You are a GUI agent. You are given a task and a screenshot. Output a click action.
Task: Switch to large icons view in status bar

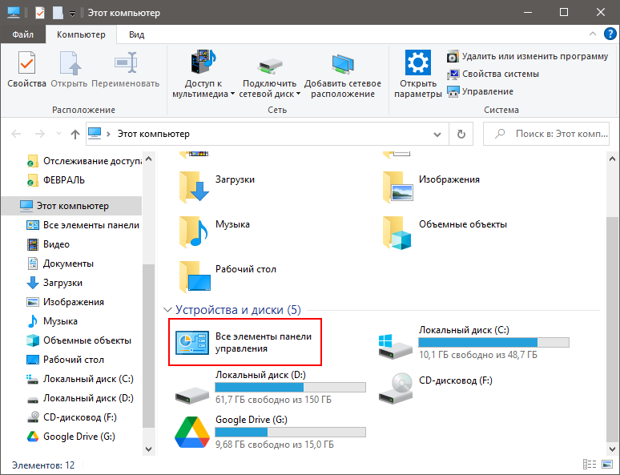tap(606, 465)
